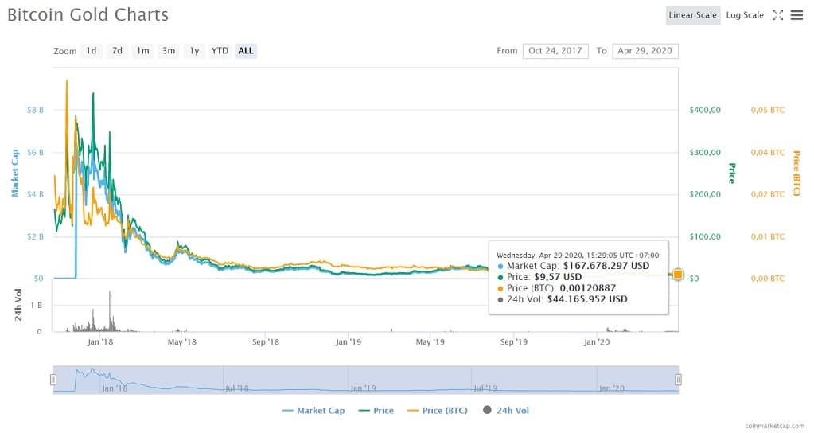Click the Bitcoin Gold Charts heading
Image resolution: width=814 pixels, height=433 pixels.
click(x=88, y=14)
